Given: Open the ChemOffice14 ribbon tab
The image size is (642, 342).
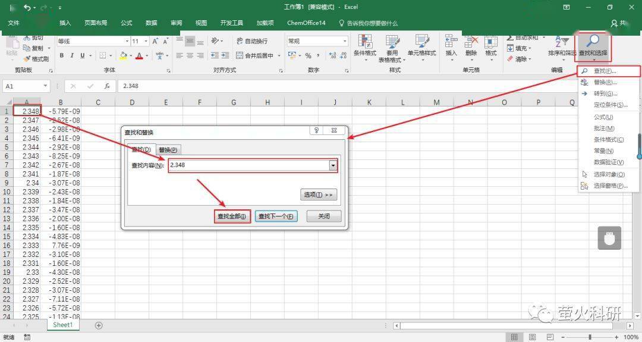Looking at the screenshot, I should pyautogui.click(x=306, y=23).
